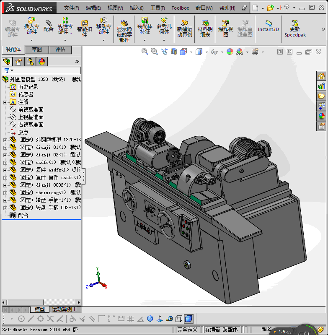
Task: Open ConfigurationManager tab icon
Action: (30, 62)
